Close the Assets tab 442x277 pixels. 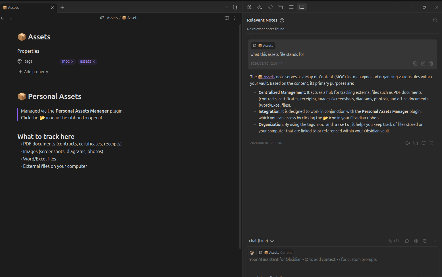52,8
